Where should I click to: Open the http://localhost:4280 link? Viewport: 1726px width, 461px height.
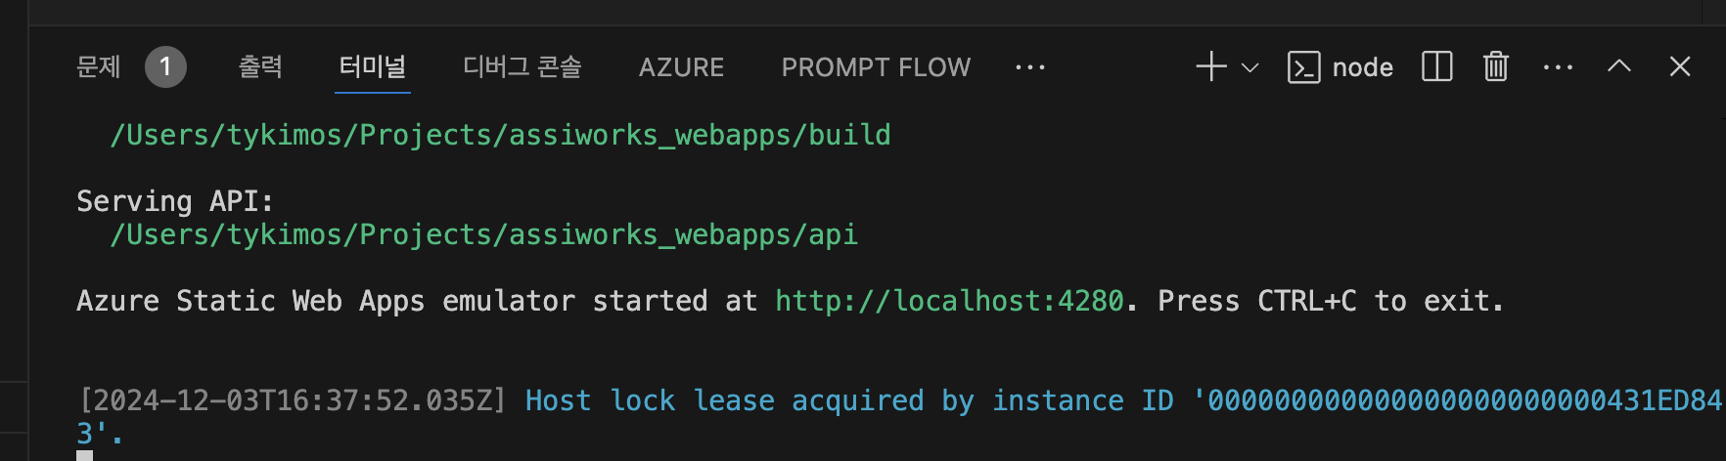949,301
